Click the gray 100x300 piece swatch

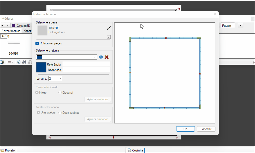click(x=42, y=30)
